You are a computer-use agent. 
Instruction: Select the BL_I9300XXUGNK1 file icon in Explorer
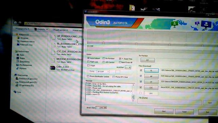pos(53,45)
